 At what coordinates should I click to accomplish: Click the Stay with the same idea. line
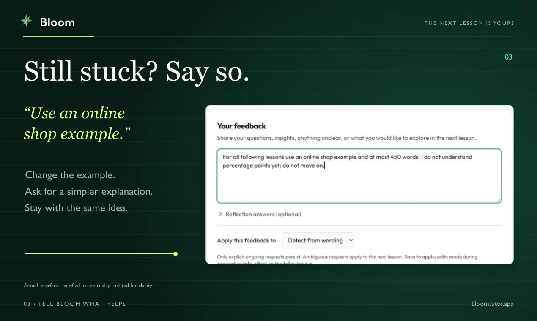tap(76, 208)
